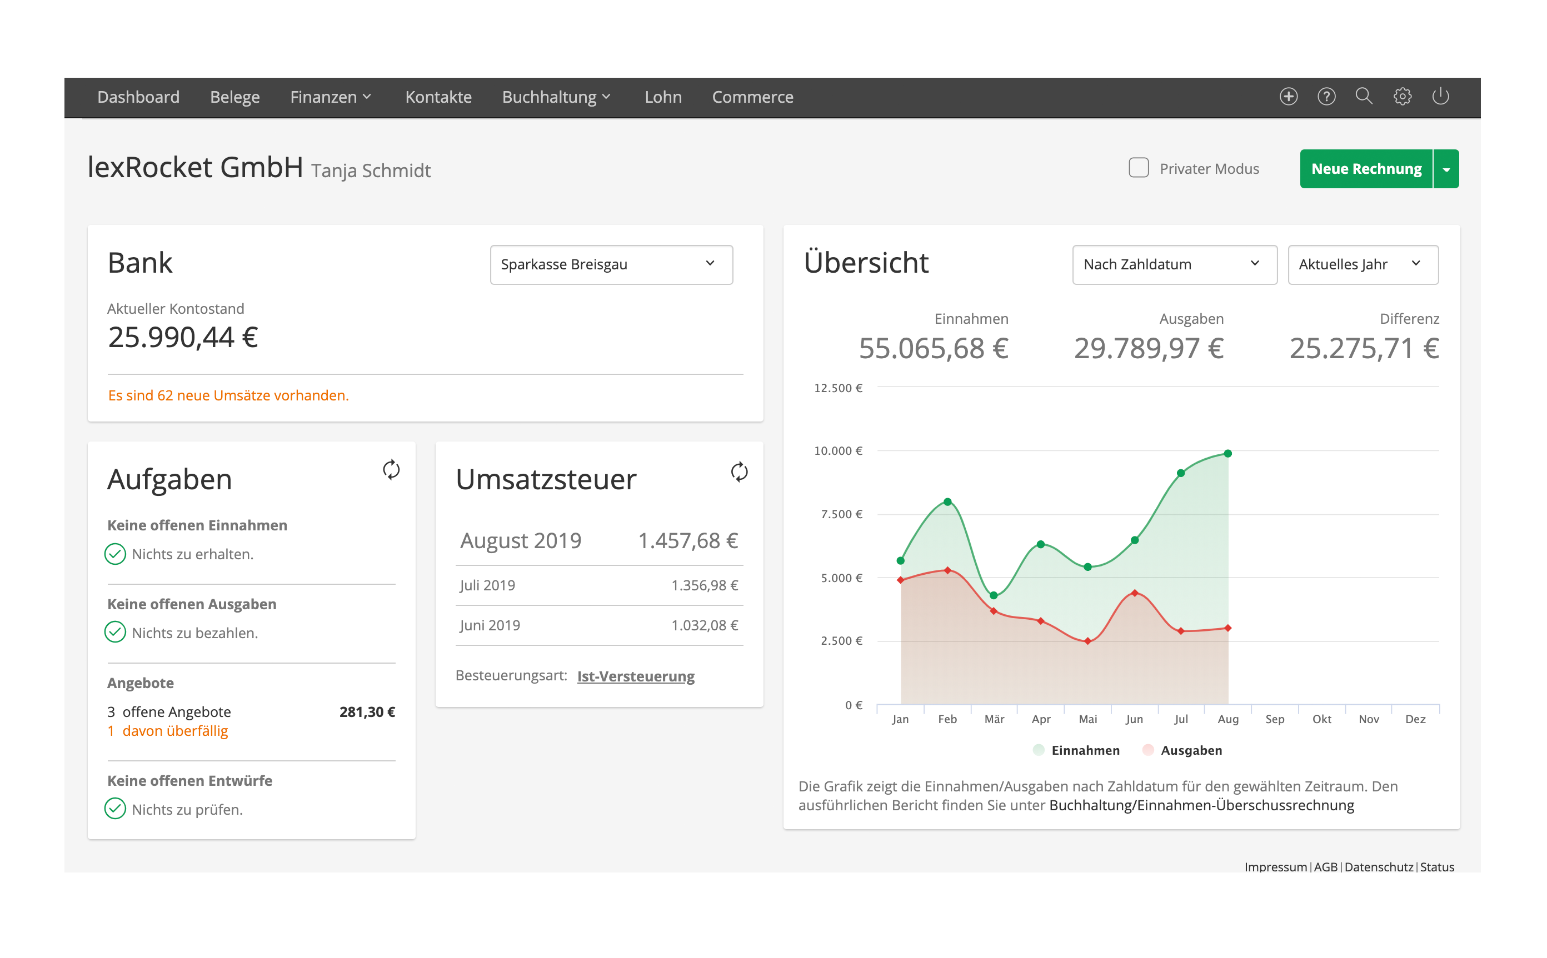Click the search icon in the navigation bar

pos(1365,96)
